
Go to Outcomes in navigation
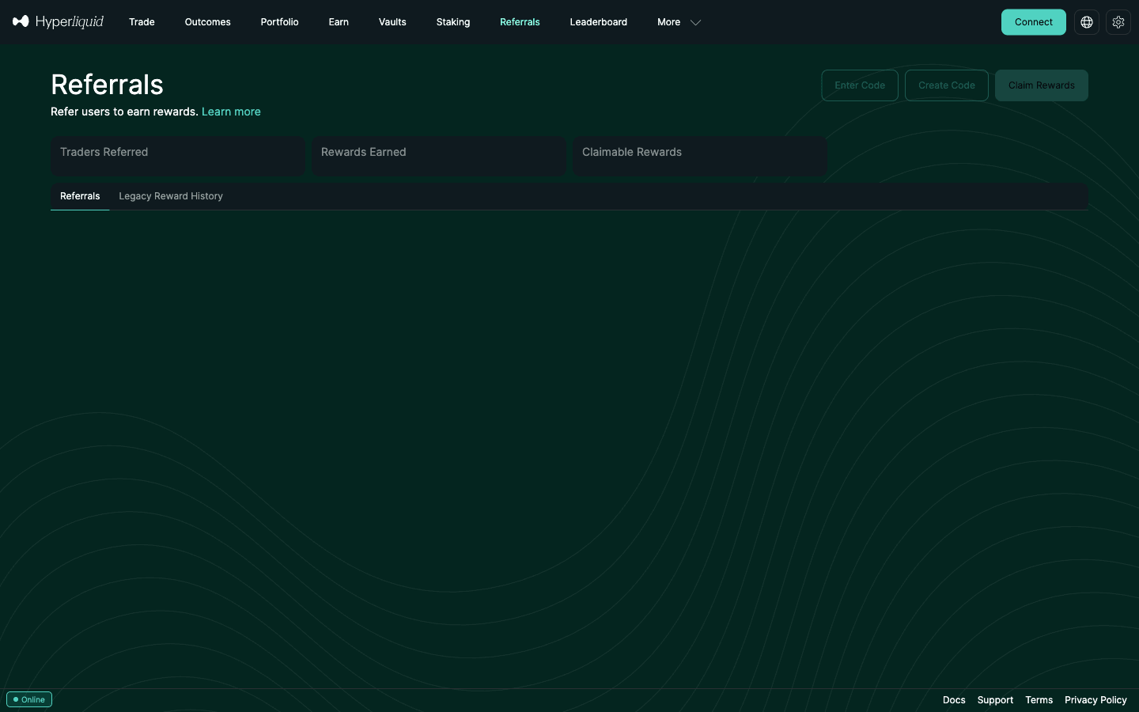208,22
